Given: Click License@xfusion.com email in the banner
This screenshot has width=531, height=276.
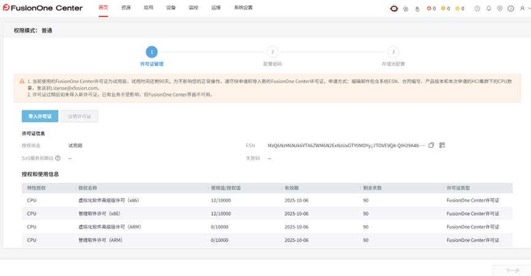Looking at the screenshot, I should point(74,88).
